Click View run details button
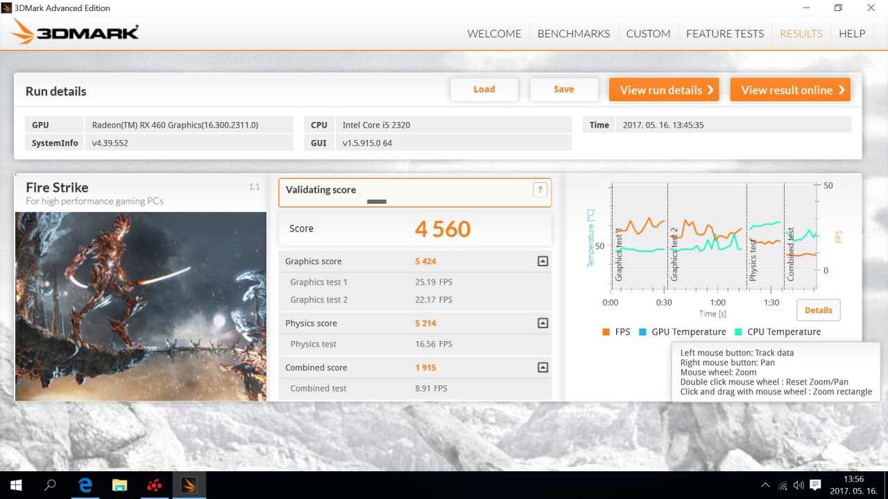 664,89
